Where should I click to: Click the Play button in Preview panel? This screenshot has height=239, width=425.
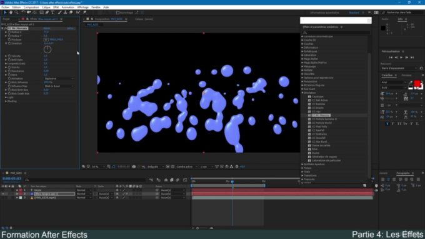click(401, 58)
